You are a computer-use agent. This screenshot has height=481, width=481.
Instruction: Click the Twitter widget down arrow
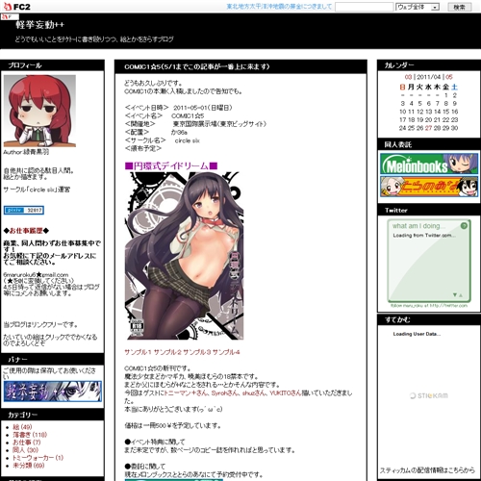(455, 294)
